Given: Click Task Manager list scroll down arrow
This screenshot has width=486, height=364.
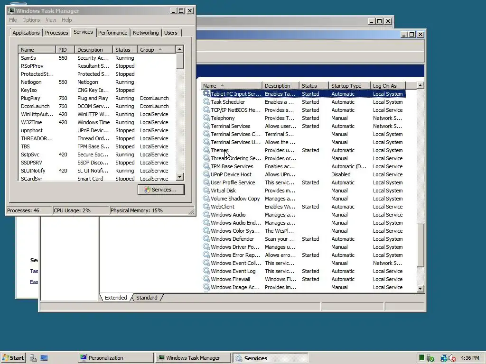Looking at the screenshot, I should [179, 177].
